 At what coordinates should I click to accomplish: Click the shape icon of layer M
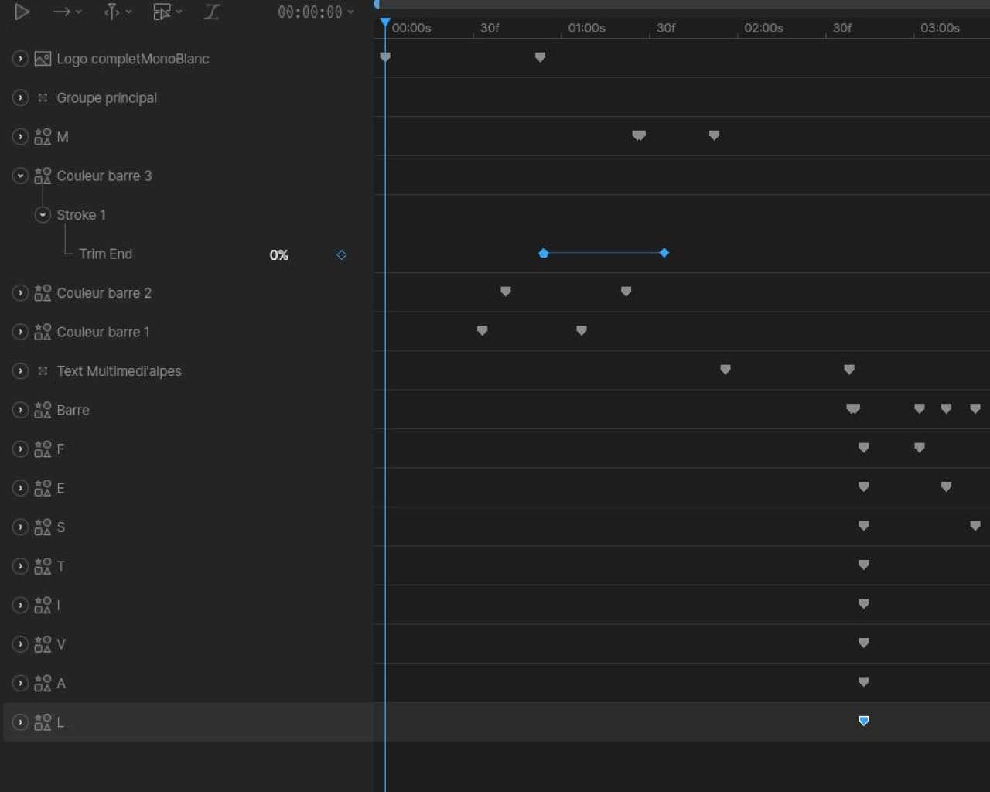43,137
